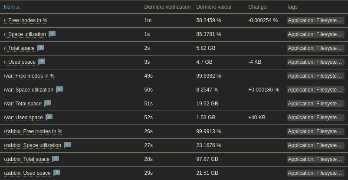The width and height of the screenshot is (348, 180).
Task: Click the sort arrow beside Nom
Action: pos(18,7)
